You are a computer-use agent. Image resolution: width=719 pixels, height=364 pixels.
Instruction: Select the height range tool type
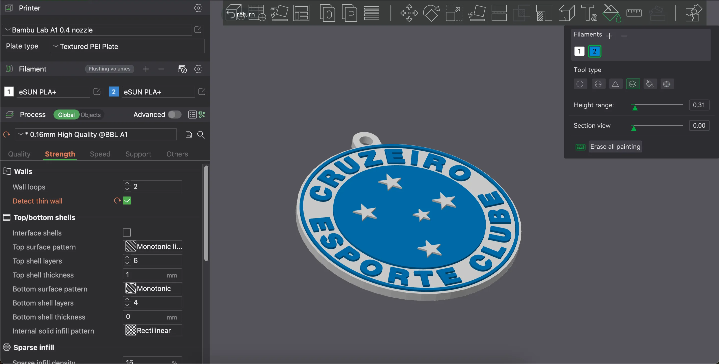tap(633, 84)
